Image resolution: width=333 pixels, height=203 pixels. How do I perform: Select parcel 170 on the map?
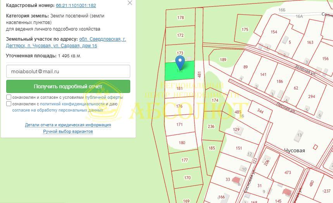click(187, 177)
